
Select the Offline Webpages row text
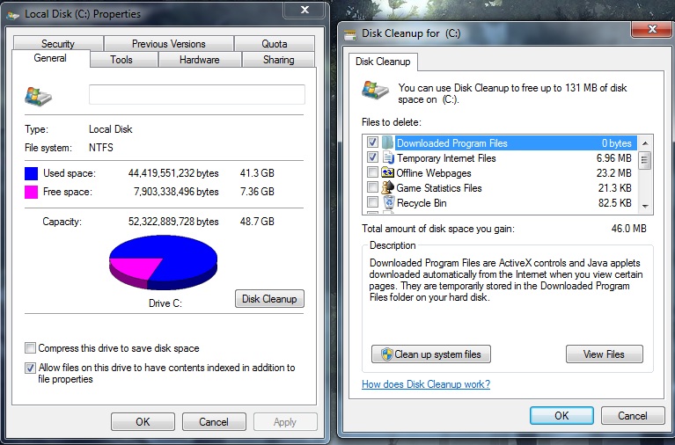pos(434,173)
